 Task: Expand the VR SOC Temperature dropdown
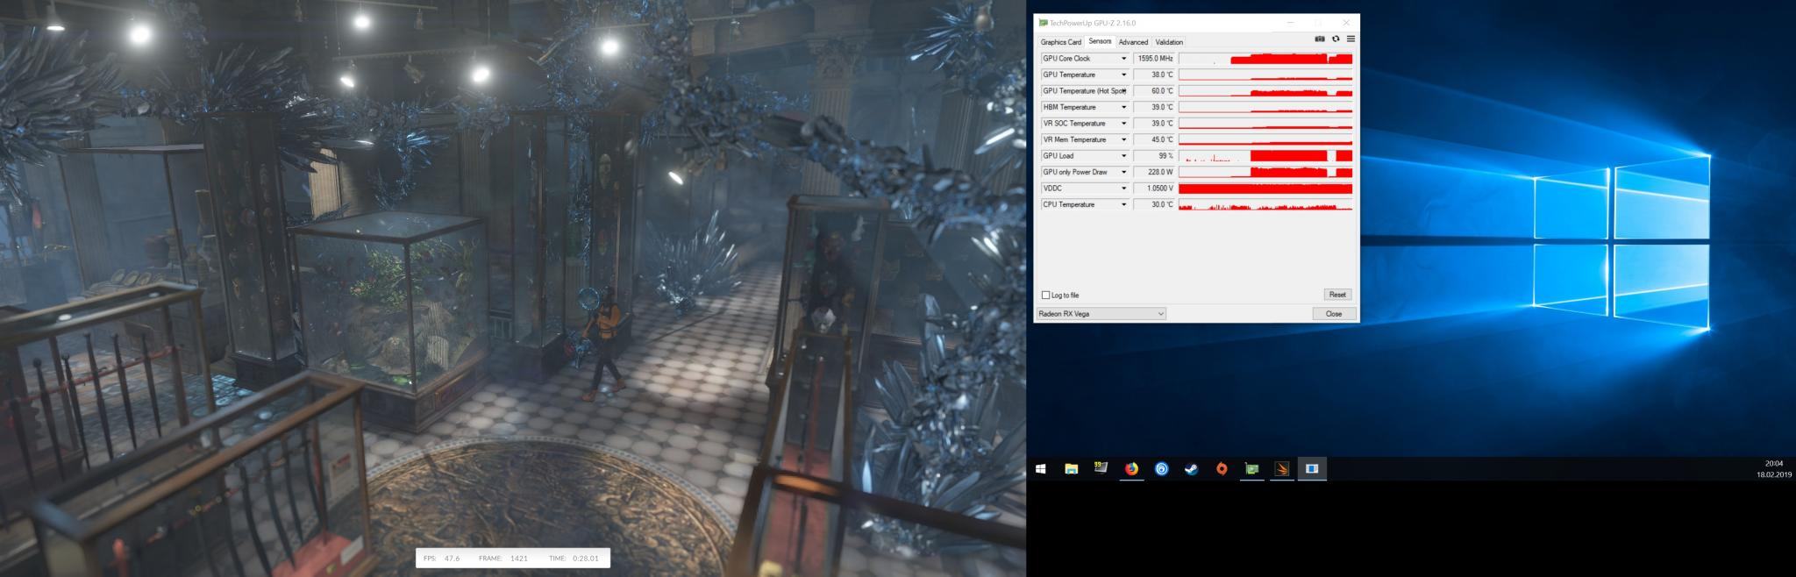[x=1123, y=124]
